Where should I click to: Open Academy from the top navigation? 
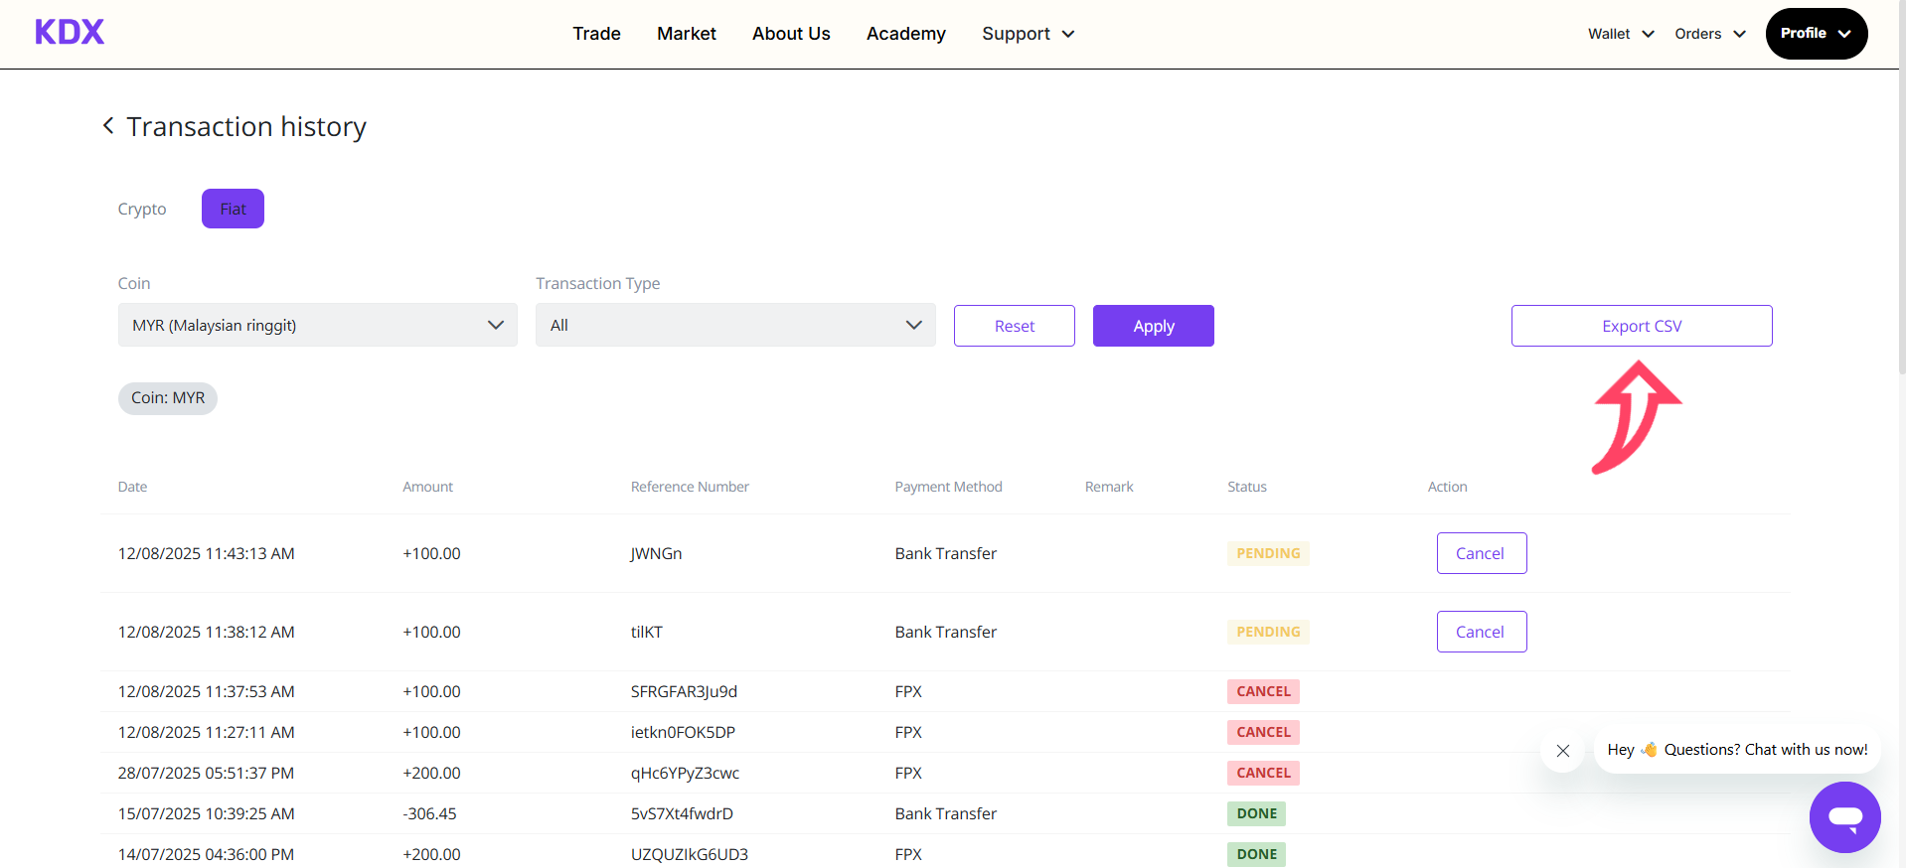pos(906,34)
